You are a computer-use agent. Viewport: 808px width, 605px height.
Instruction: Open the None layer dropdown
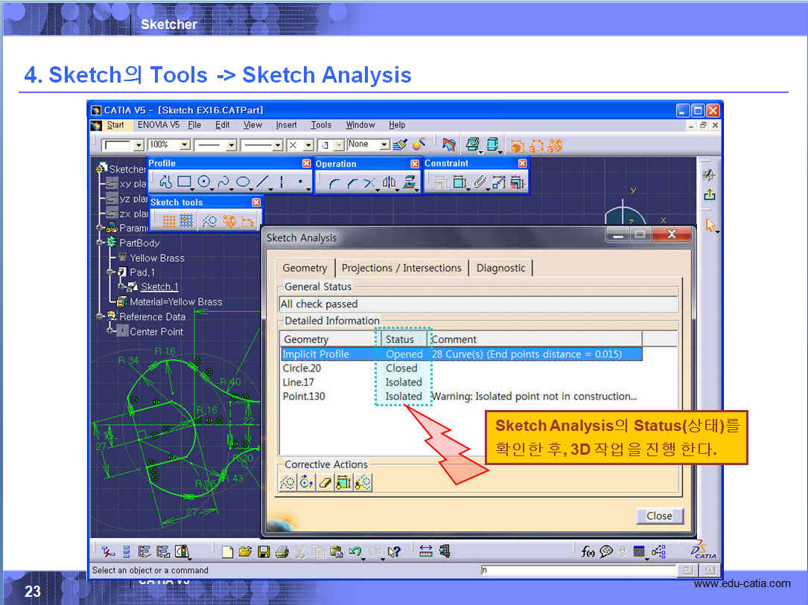384,145
